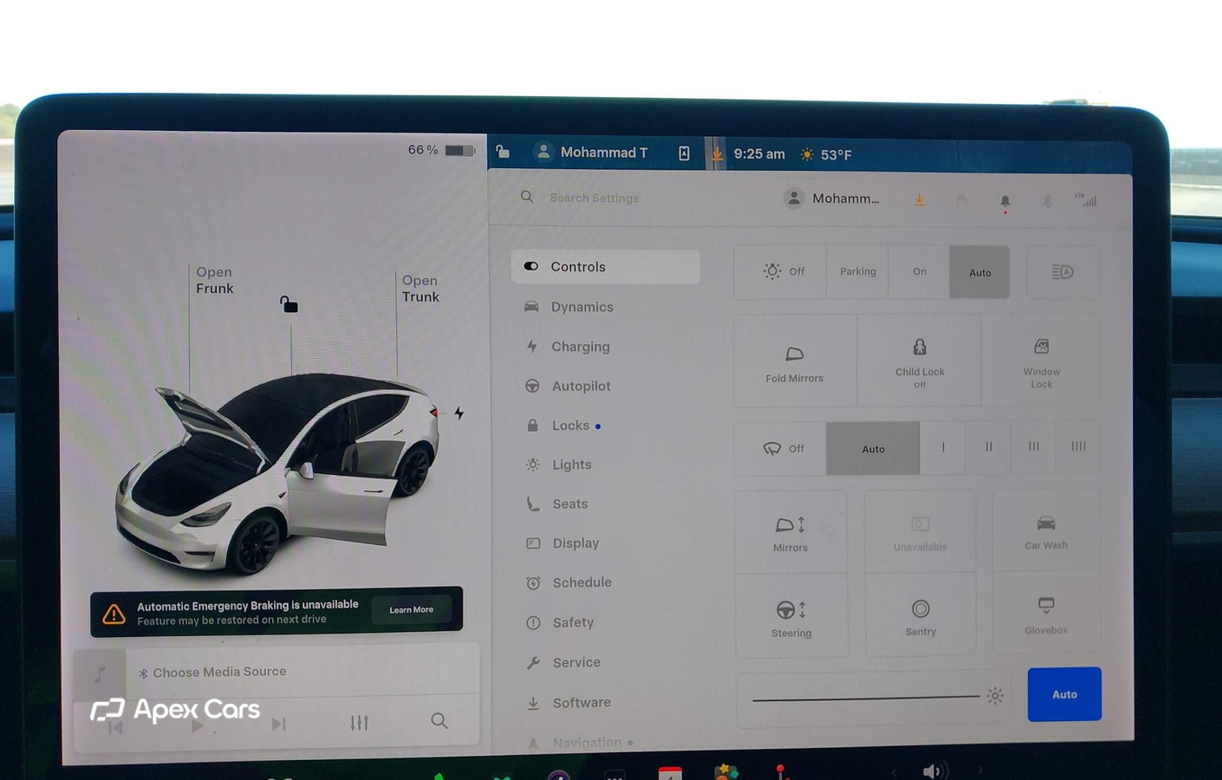Click the 66% battery indicator
This screenshot has height=780, width=1222.
pyautogui.click(x=441, y=150)
